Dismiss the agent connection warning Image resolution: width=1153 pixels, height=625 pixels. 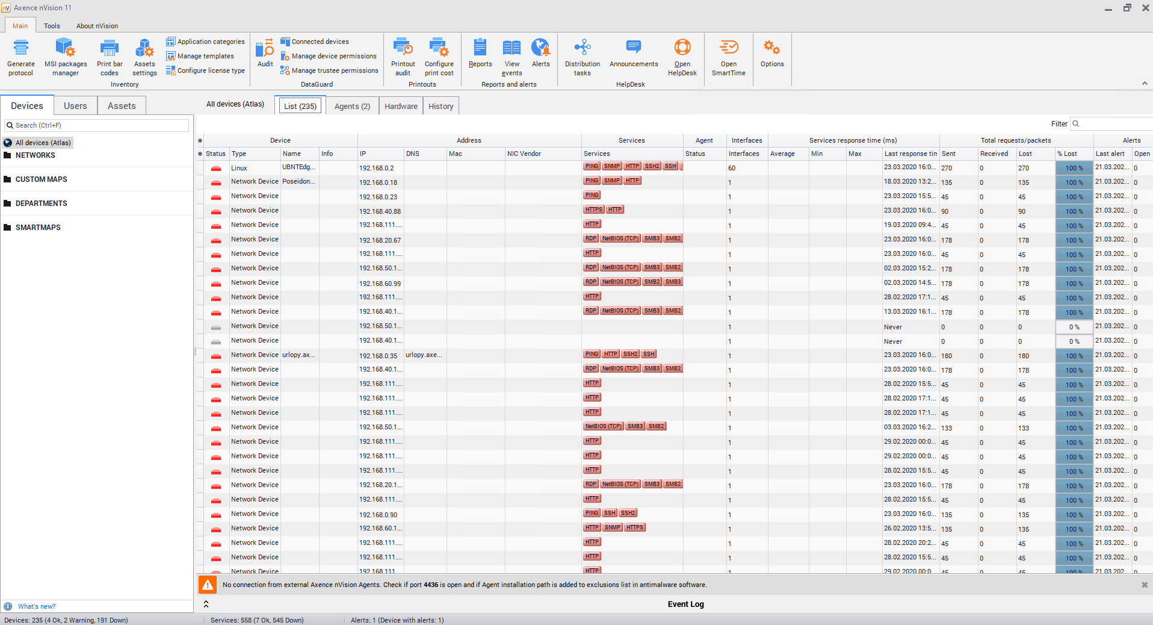[1144, 585]
